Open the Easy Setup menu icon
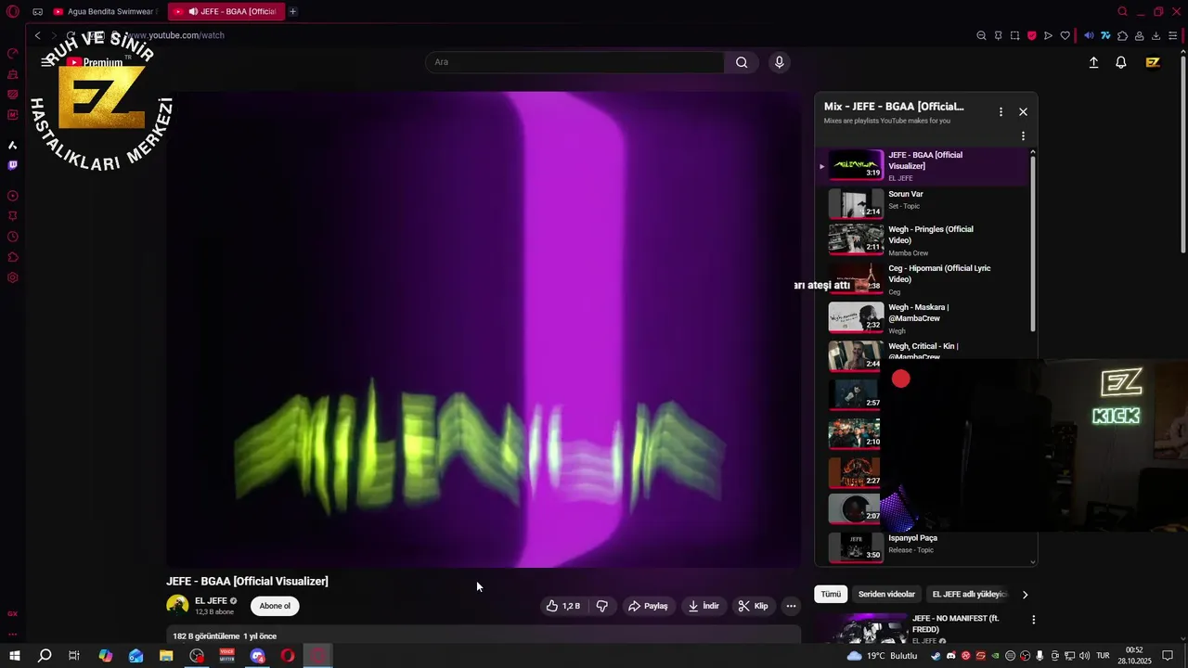 1173,35
